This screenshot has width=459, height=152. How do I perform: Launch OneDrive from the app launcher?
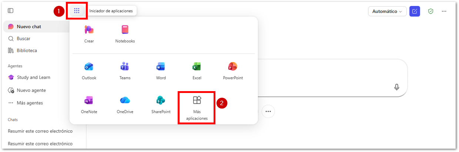125,104
